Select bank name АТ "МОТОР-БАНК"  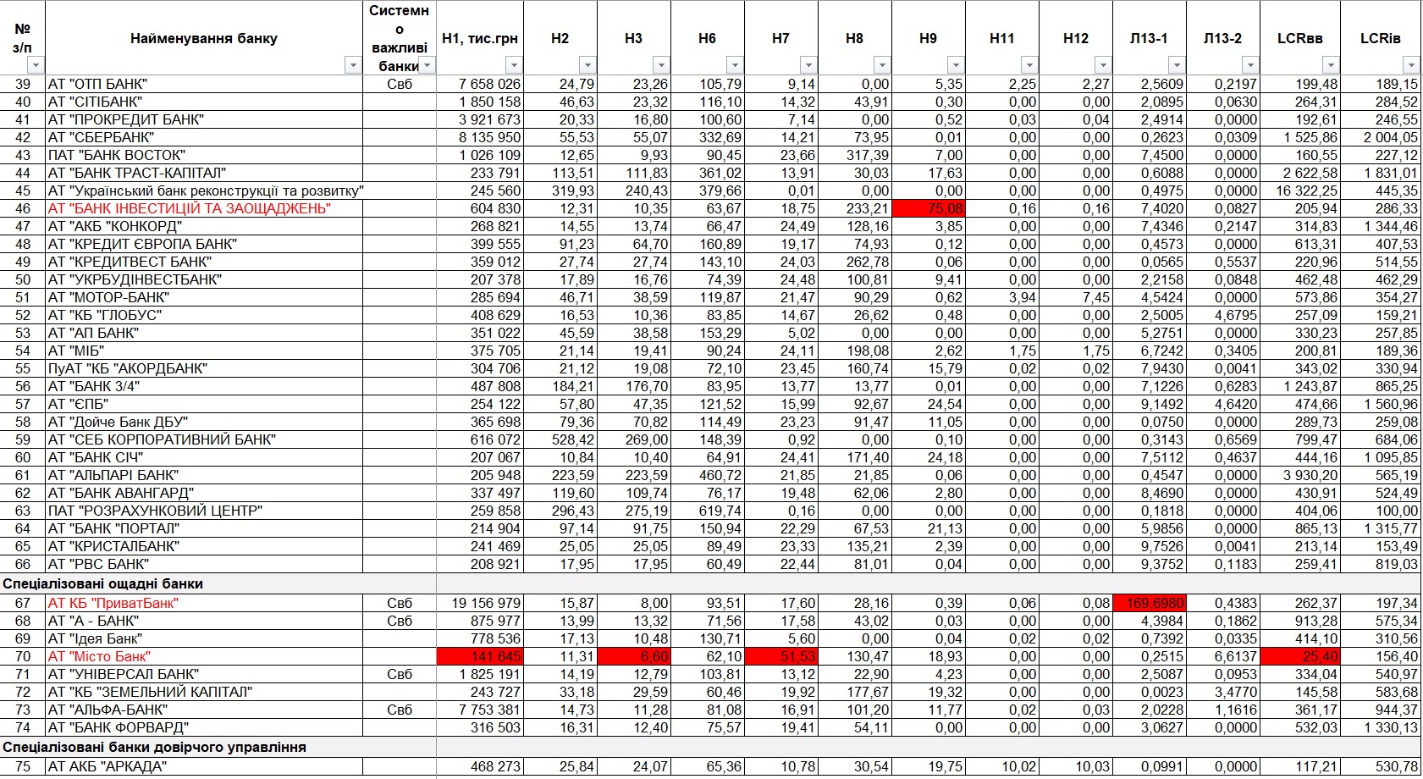109,297
